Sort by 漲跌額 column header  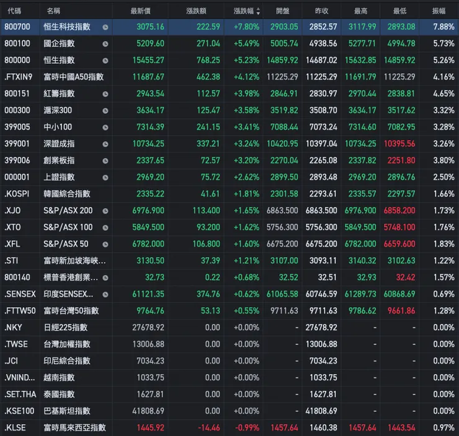(x=196, y=11)
